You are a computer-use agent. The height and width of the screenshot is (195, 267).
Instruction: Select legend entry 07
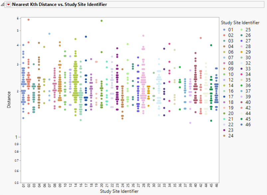point(228,58)
